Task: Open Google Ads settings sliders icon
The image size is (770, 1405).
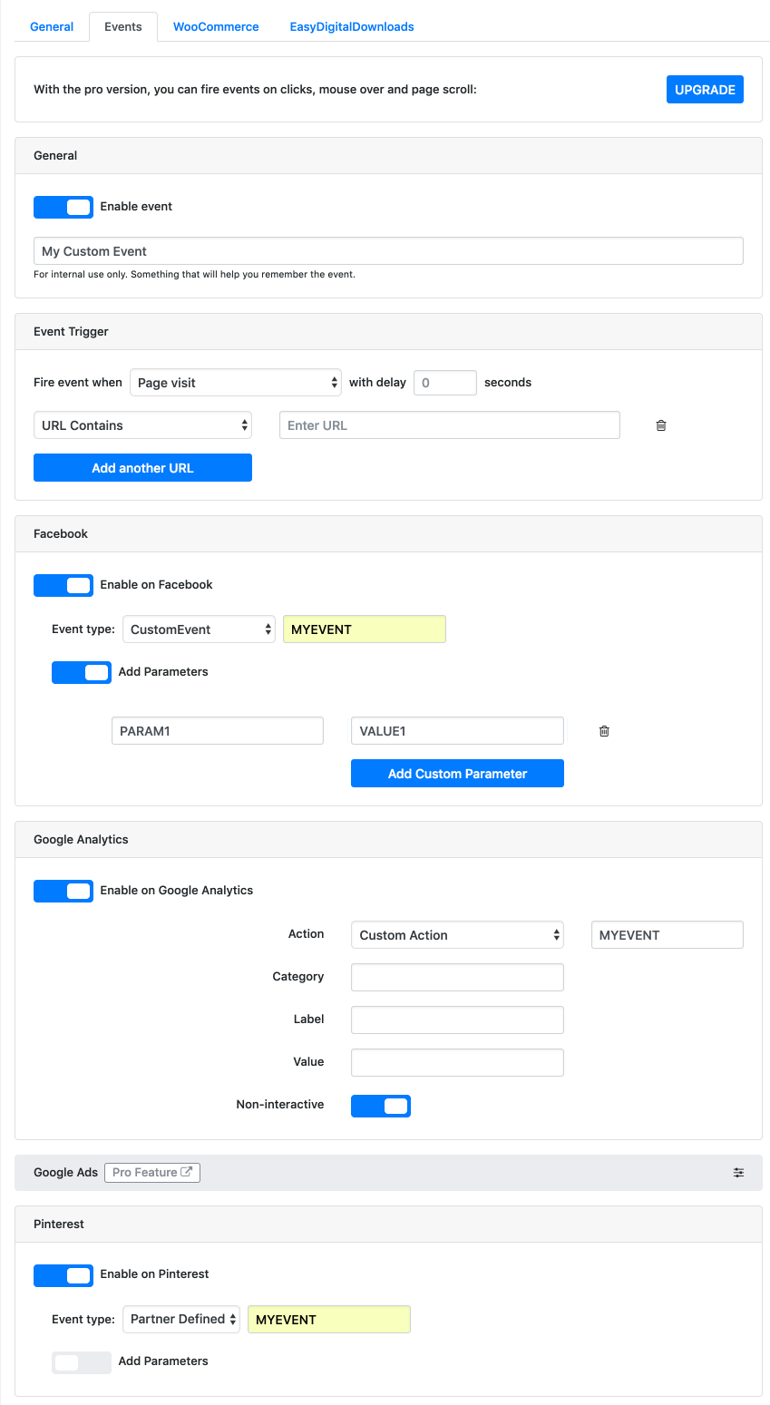Action: [739, 1173]
